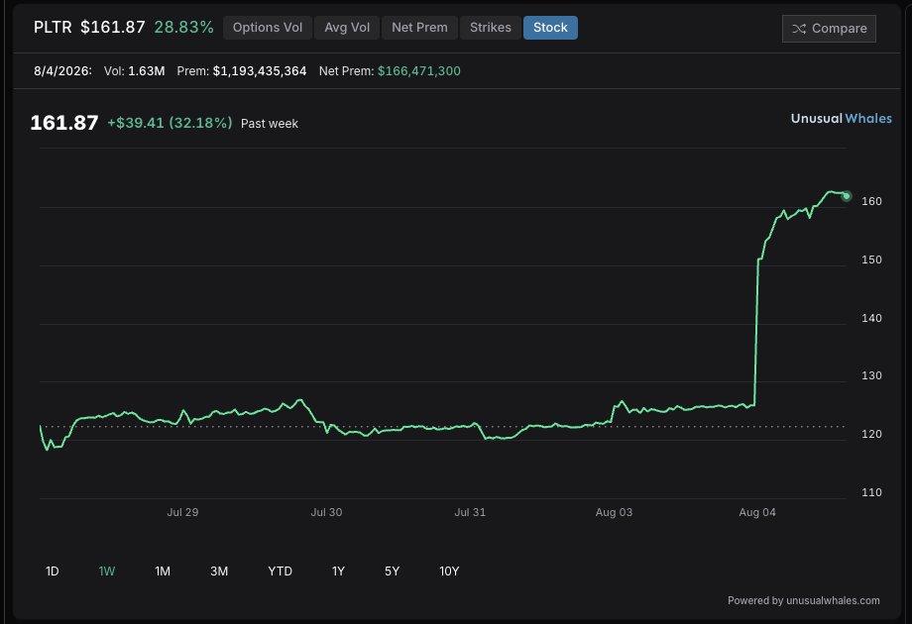Image resolution: width=912 pixels, height=624 pixels.
Task: Click the green endpoint dot on chart
Action: (x=847, y=196)
